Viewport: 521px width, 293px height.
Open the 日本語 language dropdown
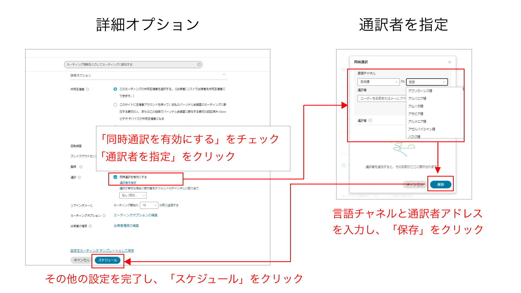click(x=379, y=82)
